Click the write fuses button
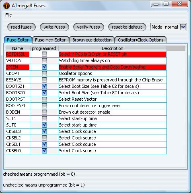Viewport: 191px width, 193px height. tap(54, 27)
